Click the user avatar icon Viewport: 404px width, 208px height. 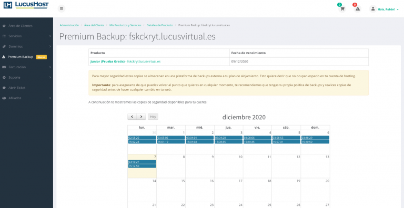[x=373, y=9]
